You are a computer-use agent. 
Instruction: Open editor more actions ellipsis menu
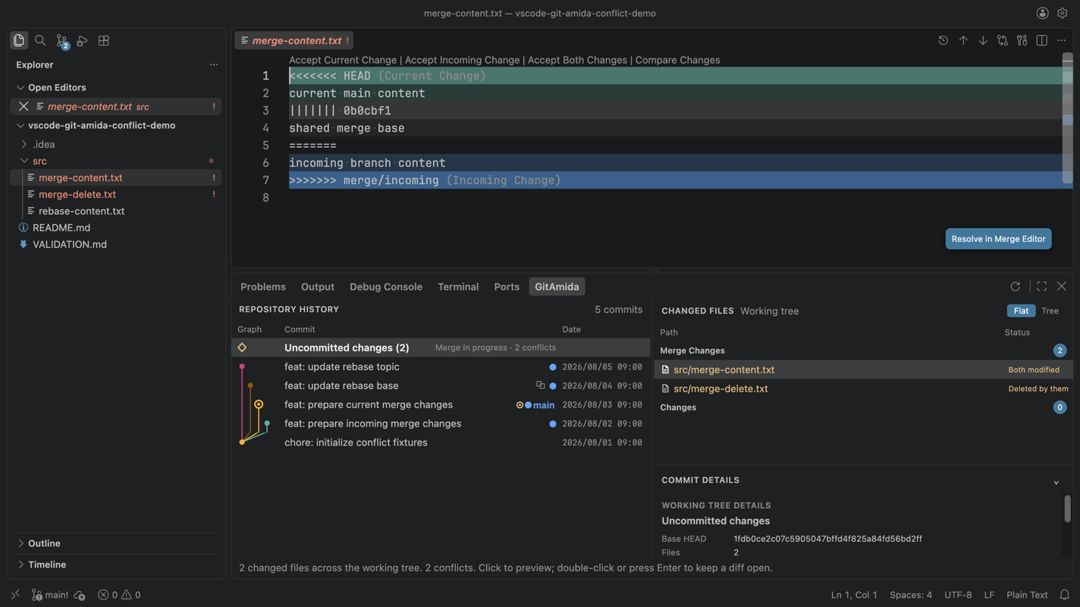pyautogui.click(x=1062, y=40)
